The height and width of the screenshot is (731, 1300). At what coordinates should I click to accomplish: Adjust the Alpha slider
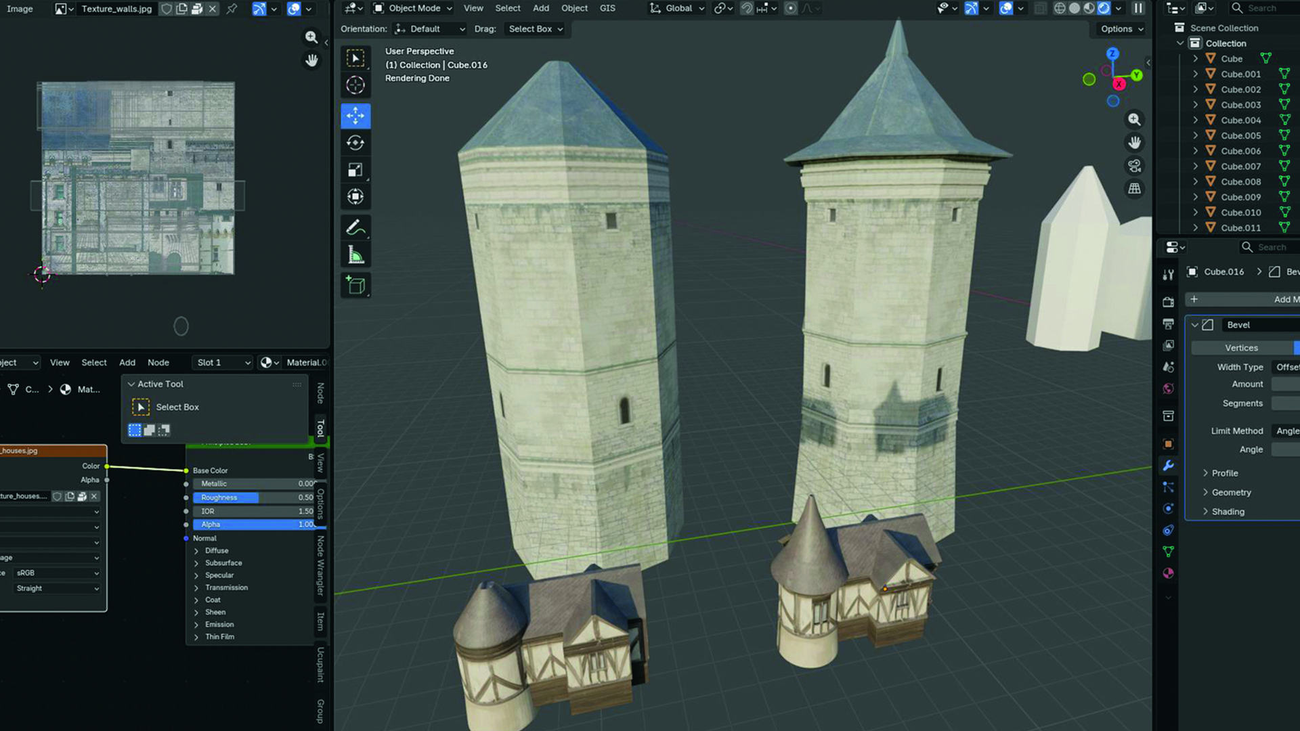[255, 525]
